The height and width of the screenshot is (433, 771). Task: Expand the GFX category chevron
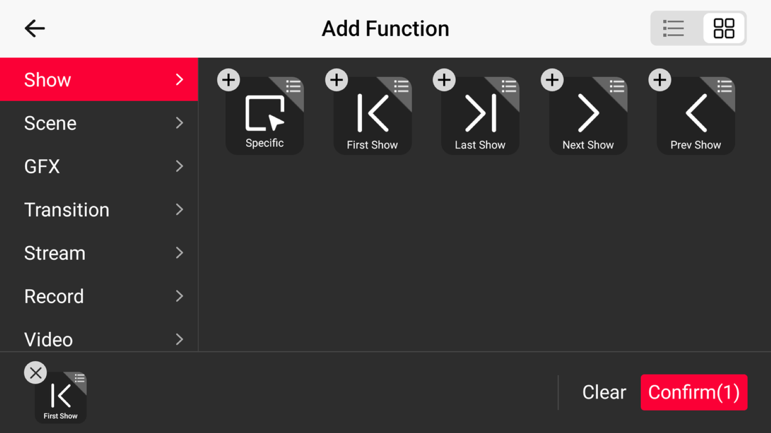pos(179,166)
